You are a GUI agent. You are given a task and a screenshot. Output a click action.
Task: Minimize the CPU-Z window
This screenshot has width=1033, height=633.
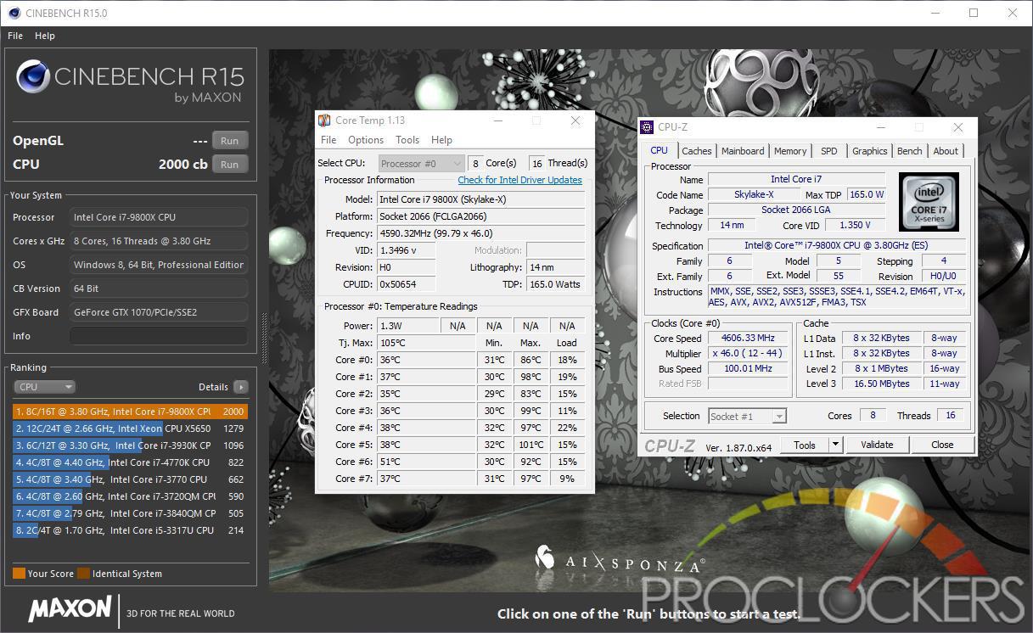880,127
